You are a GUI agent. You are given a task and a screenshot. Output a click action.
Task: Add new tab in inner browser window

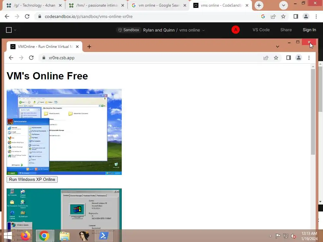click(x=89, y=47)
